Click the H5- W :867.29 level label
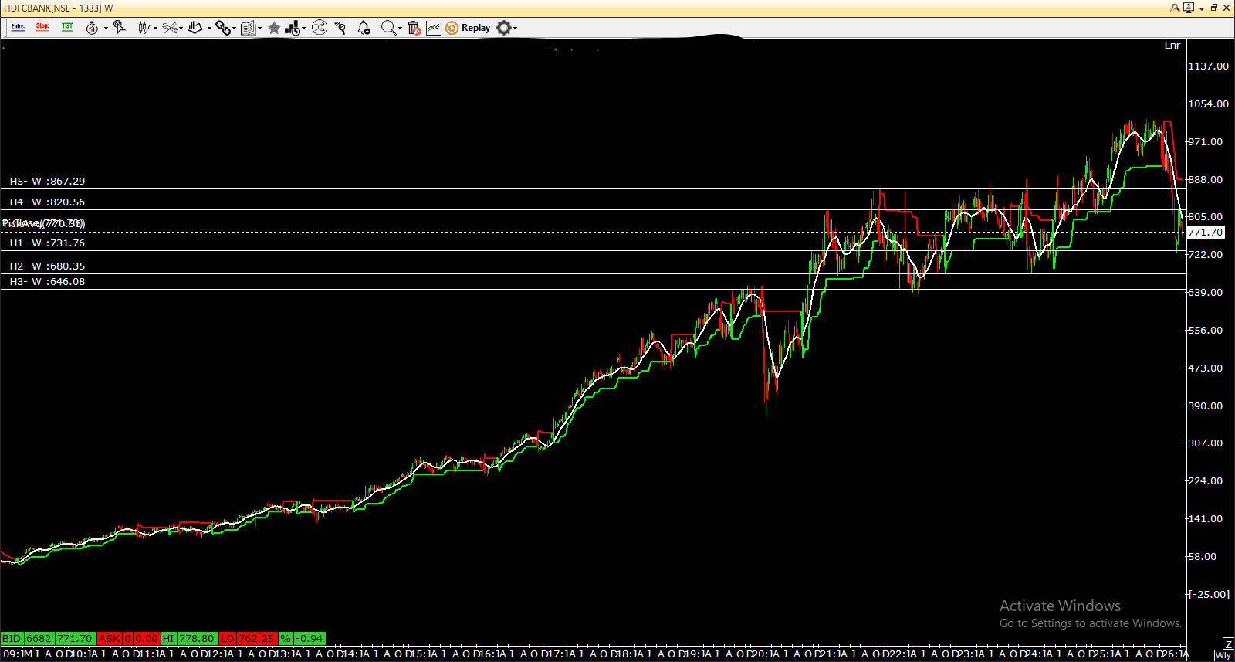This screenshot has height=662, width=1235. coord(47,182)
